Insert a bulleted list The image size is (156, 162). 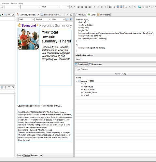click(114, 7)
